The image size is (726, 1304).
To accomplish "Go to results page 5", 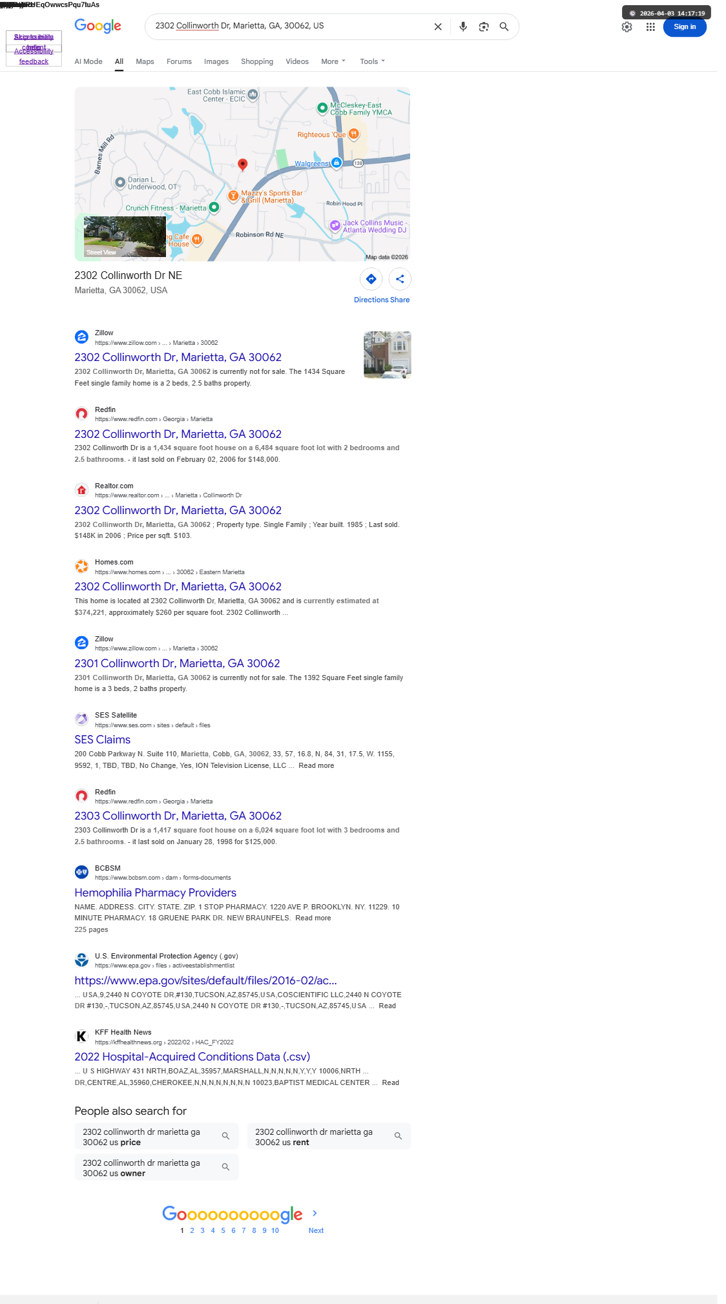I will (x=223, y=1230).
